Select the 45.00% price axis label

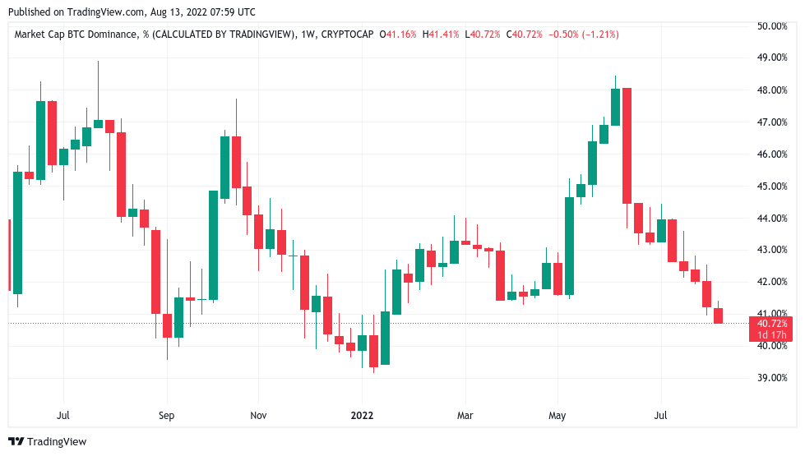click(x=772, y=186)
